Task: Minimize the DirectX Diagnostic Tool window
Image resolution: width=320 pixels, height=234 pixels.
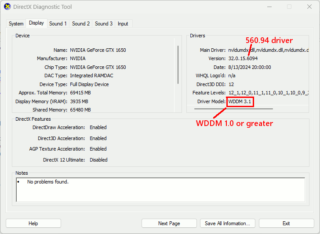Action: (x=269, y=7)
